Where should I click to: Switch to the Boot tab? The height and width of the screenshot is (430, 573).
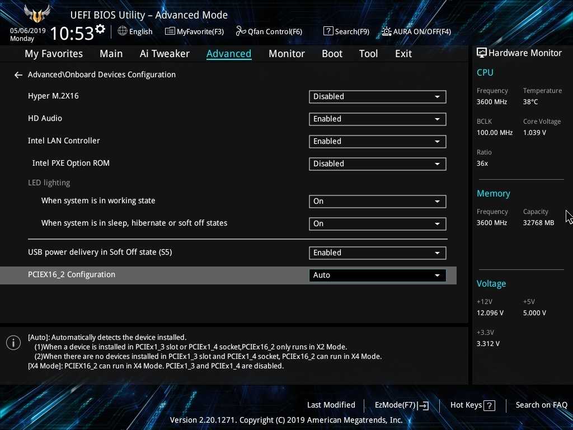(332, 54)
